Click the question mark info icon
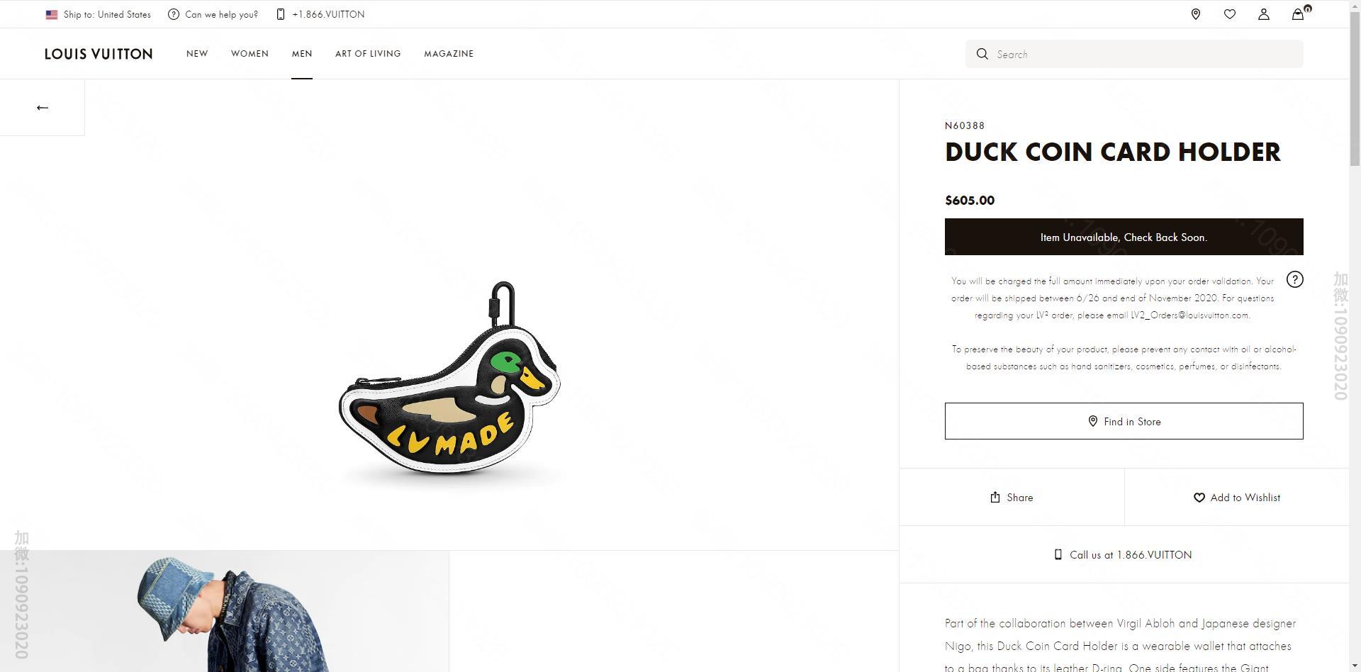Screen dimensions: 1361x672 (x=1295, y=279)
